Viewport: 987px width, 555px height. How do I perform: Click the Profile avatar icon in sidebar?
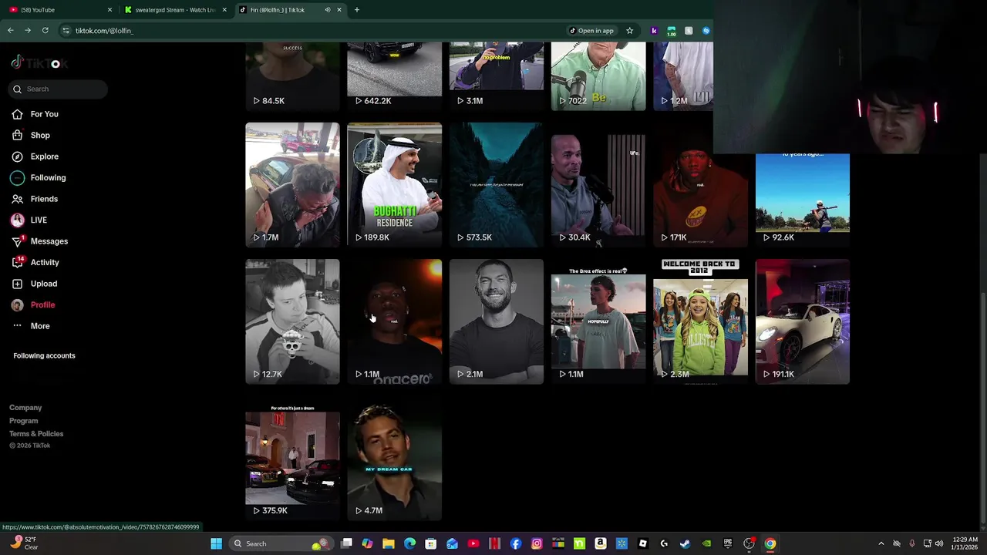17,305
